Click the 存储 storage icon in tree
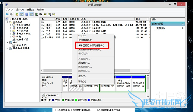 (11, 42)
